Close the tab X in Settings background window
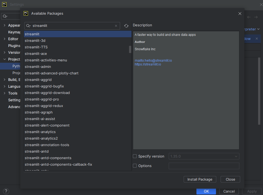 [x=257, y=39]
